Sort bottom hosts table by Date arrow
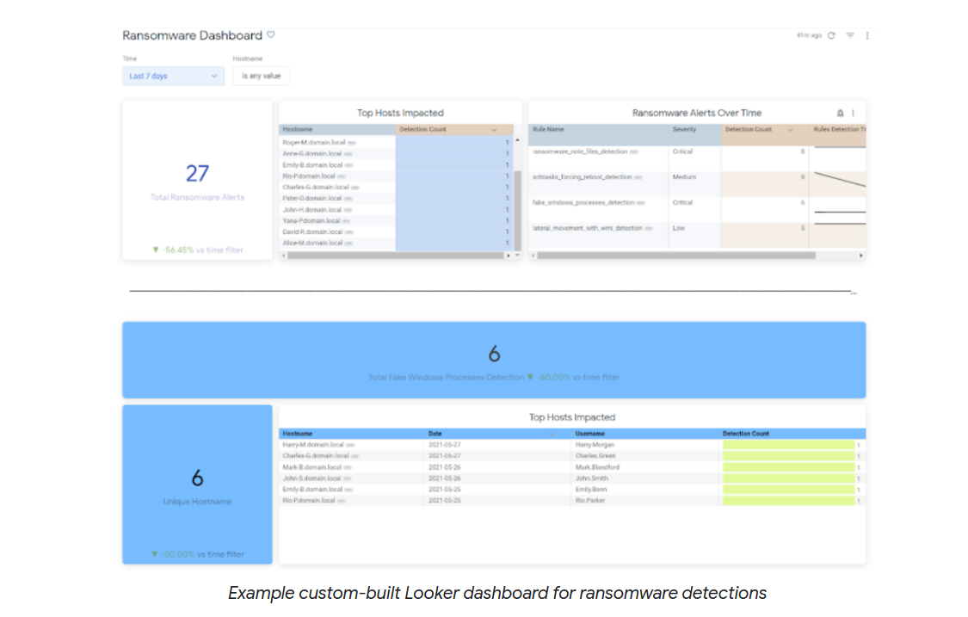 (x=552, y=434)
